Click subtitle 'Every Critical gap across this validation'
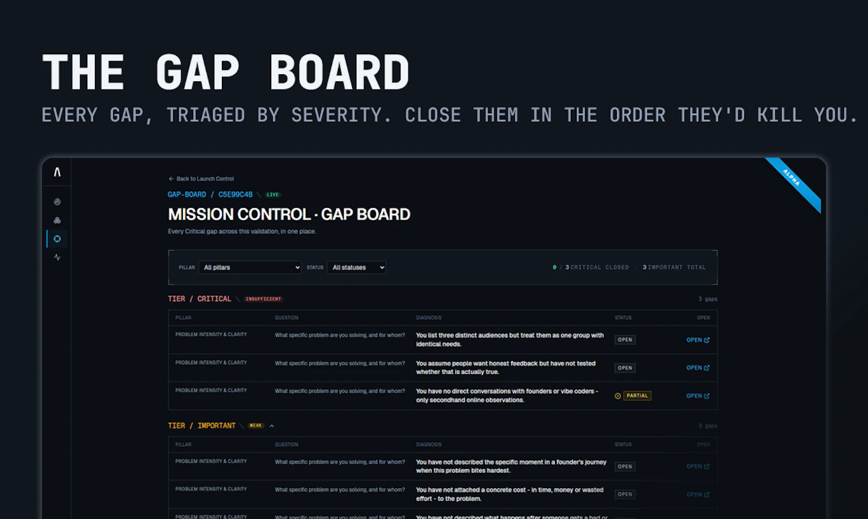Viewport: 868px width, 519px height. tap(242, 232)
